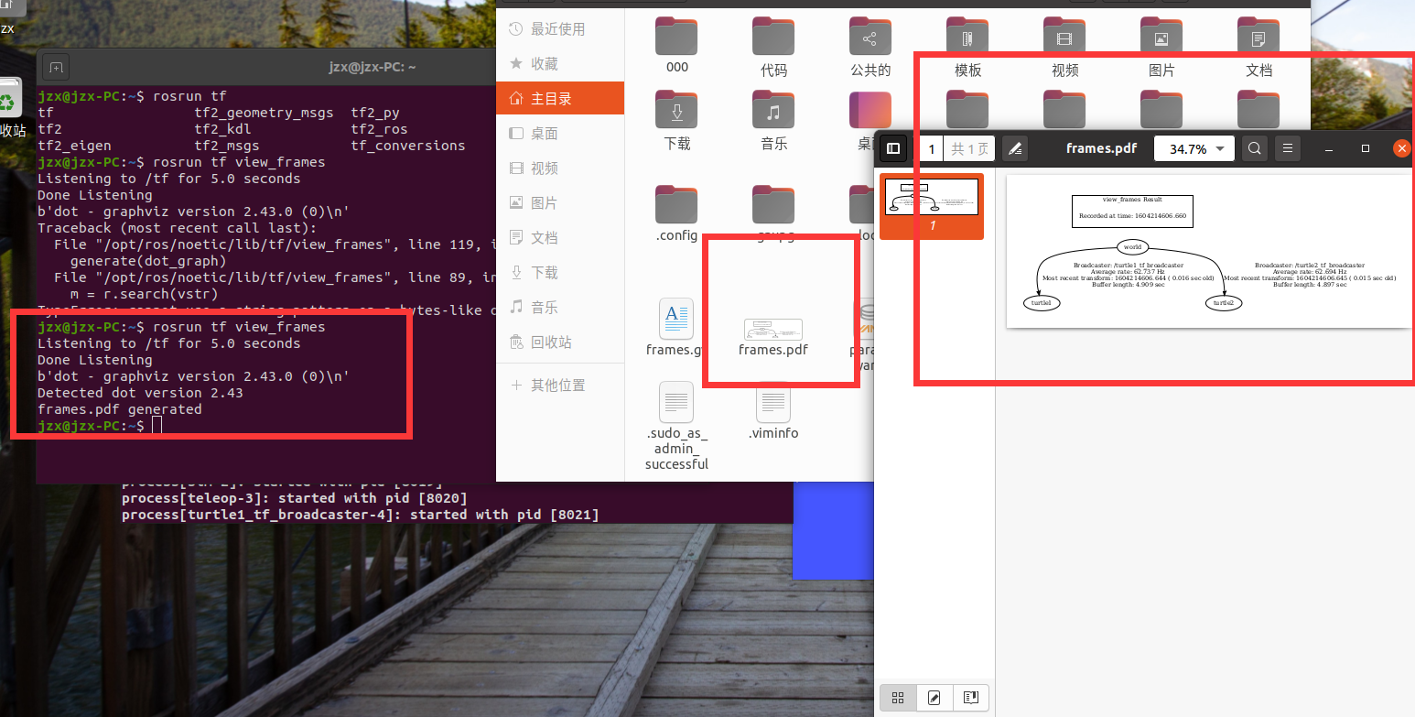This screenshot has height=717, width=1415.
Task: Select the 模板 templates folder icon
Action: click(967, 37)
